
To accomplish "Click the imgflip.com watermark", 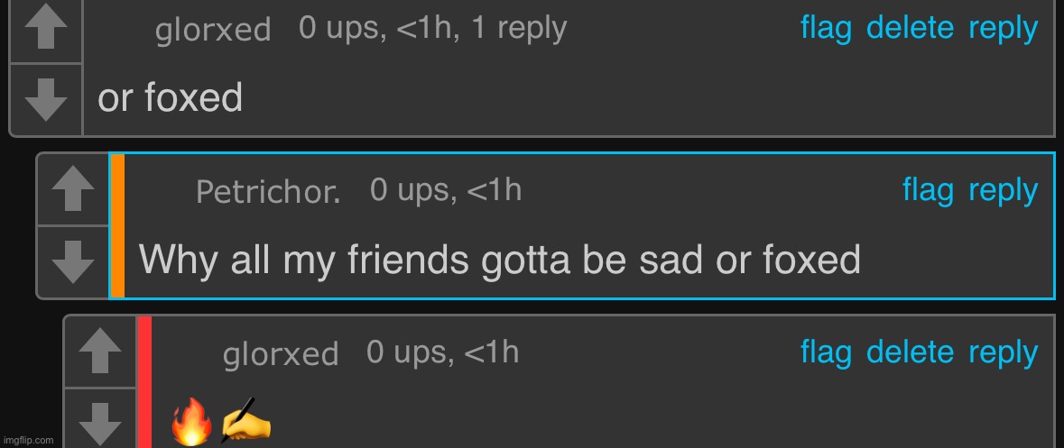I will coord(29,440).
